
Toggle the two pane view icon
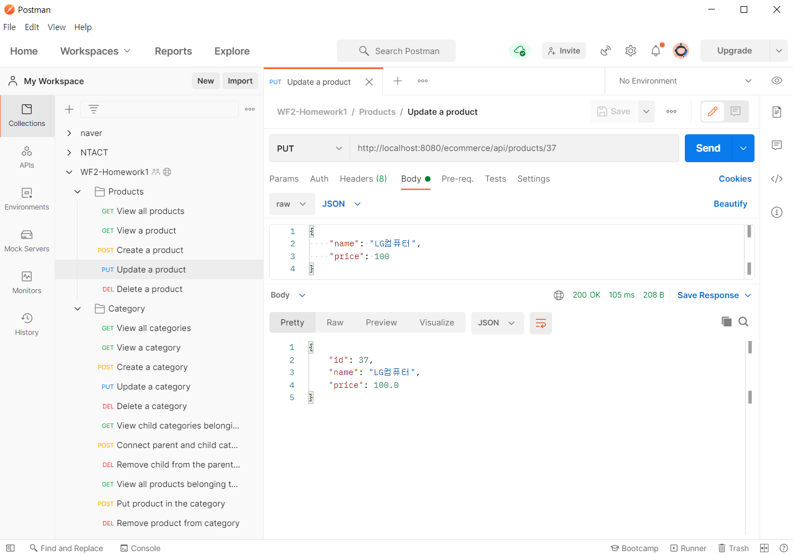point(765,548)
